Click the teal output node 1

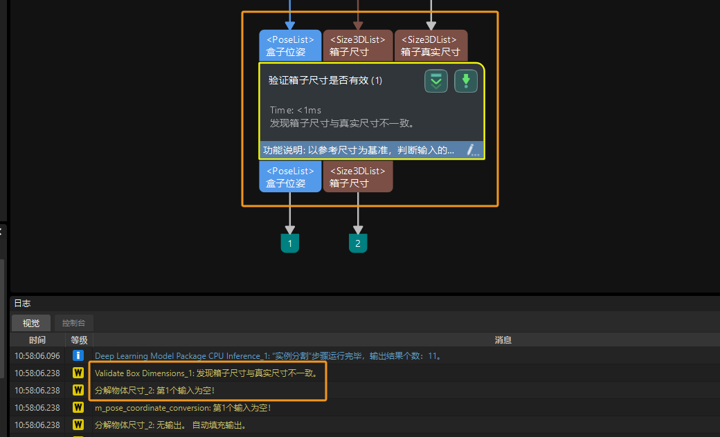290,243
